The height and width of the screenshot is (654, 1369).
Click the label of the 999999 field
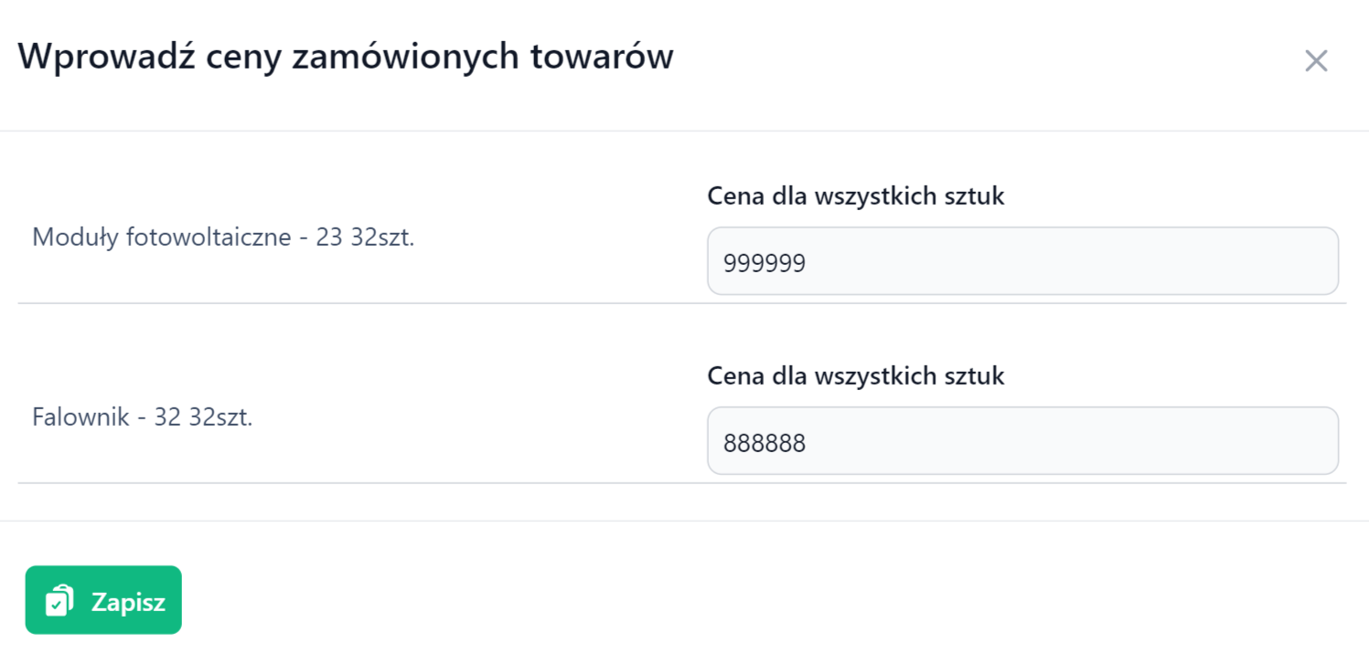pyautogui.click(x=856, y=196)
